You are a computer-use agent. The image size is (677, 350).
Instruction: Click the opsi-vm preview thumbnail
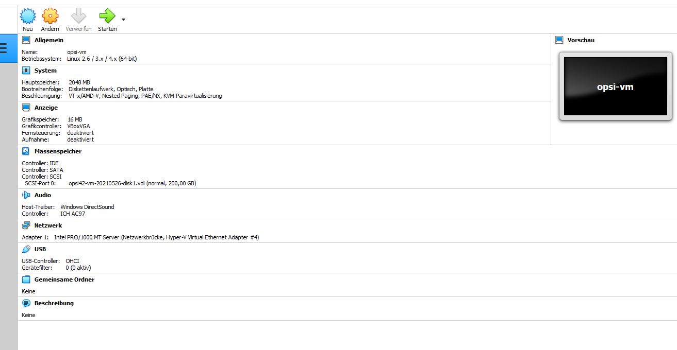615,86
